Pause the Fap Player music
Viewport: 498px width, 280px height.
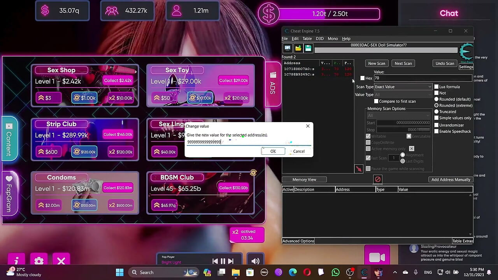coord(223,261)
